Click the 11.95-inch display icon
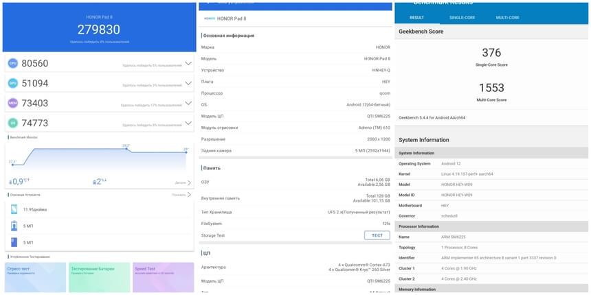Image resolution: width=591 pixels, height=295 pixels. tap(14, 209)
